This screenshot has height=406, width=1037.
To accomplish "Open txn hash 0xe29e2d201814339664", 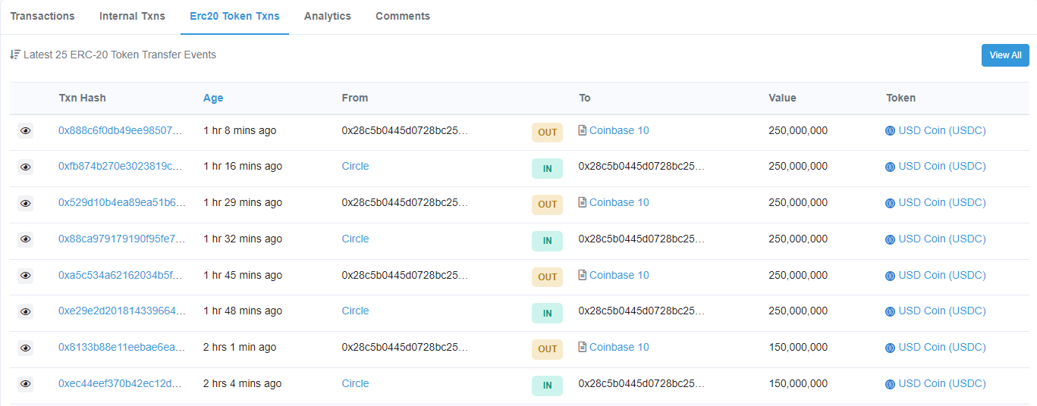I will click(x=121, y=311).
